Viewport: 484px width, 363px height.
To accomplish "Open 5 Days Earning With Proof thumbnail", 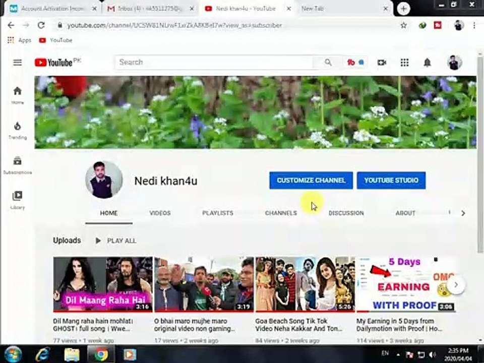I will click(x=405, y=284).
